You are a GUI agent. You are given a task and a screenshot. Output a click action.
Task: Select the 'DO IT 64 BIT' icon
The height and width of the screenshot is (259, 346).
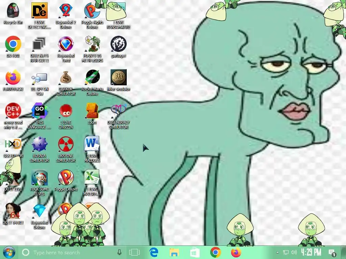[x=13, y=211]
